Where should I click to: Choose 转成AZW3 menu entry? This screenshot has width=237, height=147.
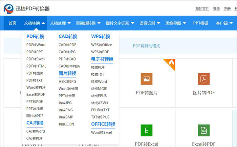[100, 103]
